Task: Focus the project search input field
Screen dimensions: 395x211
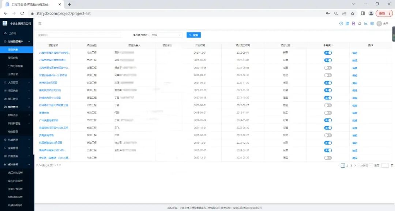Action: (x=79, y=35)
